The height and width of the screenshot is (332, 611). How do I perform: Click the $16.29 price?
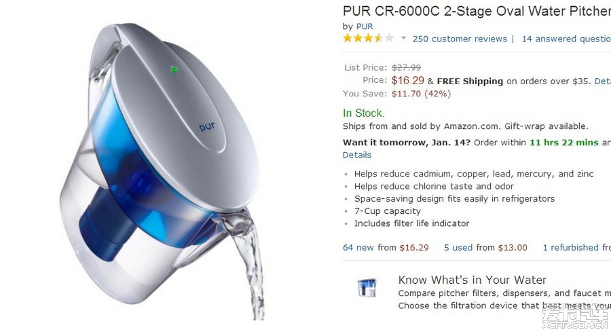pos(407,80)
